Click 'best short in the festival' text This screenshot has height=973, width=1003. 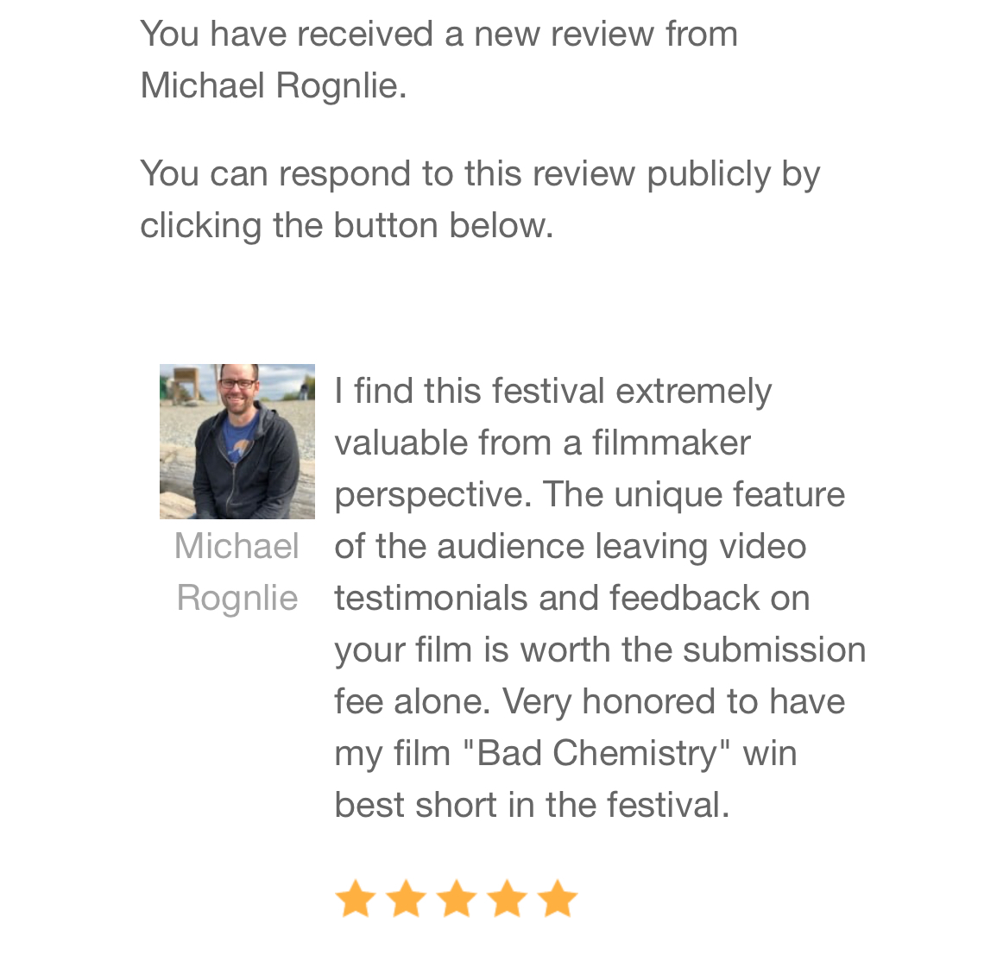[x=532, y=806]
